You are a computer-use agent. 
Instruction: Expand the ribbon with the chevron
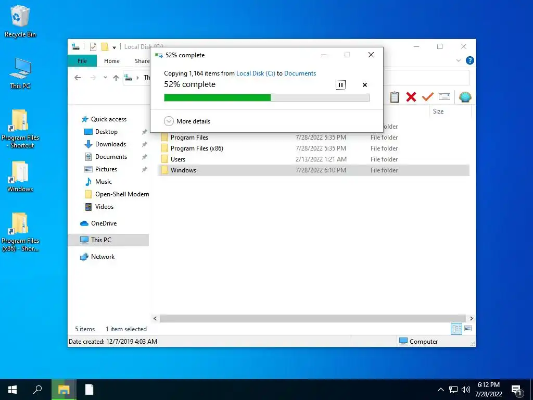[459, 60]
